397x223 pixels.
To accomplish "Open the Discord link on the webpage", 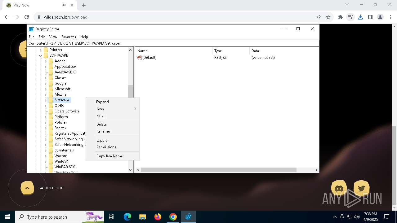I will pos(339,188).
